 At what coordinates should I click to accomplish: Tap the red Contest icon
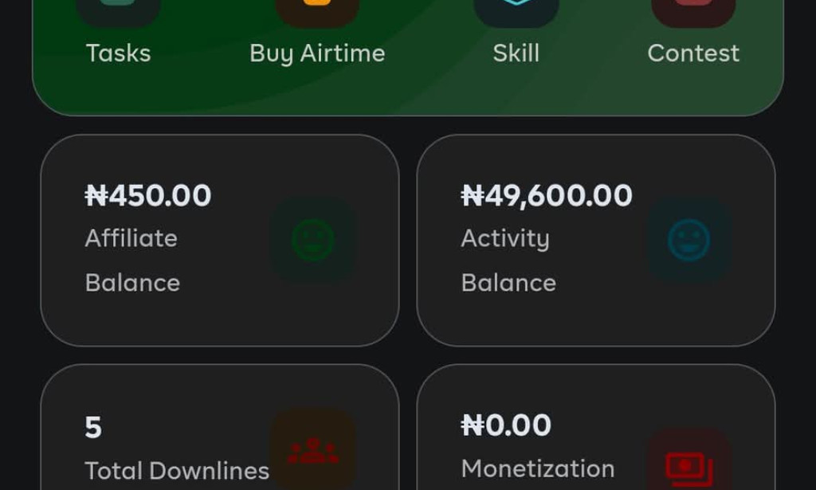693,11
